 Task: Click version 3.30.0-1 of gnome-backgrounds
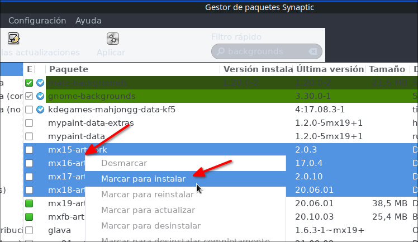(x=313, y=96)
